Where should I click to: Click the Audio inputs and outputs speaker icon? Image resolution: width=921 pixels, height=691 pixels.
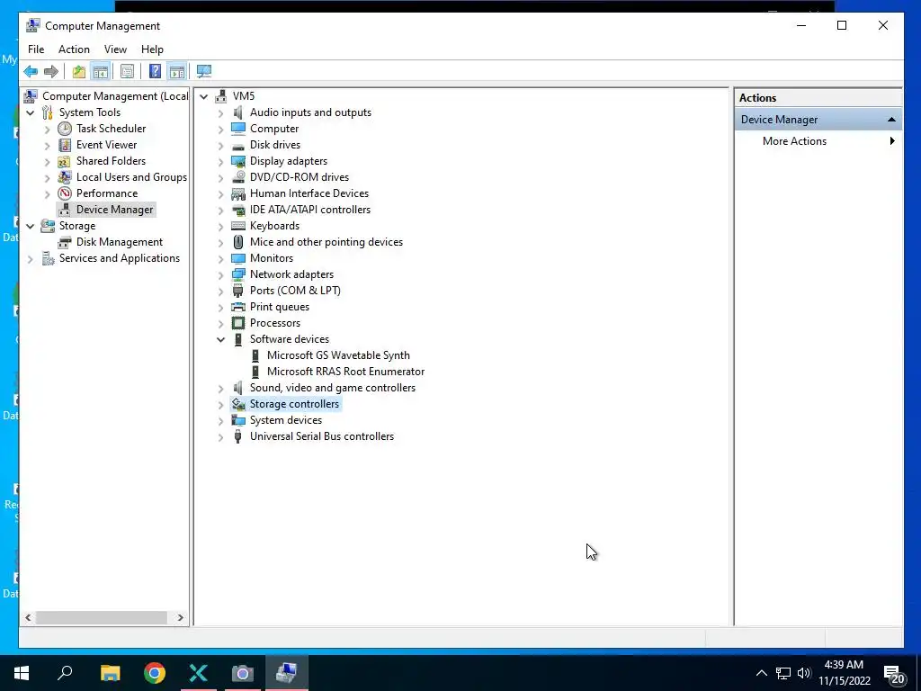point(237,112)
